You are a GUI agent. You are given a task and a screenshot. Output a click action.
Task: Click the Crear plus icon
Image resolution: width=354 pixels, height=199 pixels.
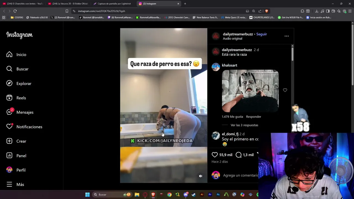click(9, 141)
